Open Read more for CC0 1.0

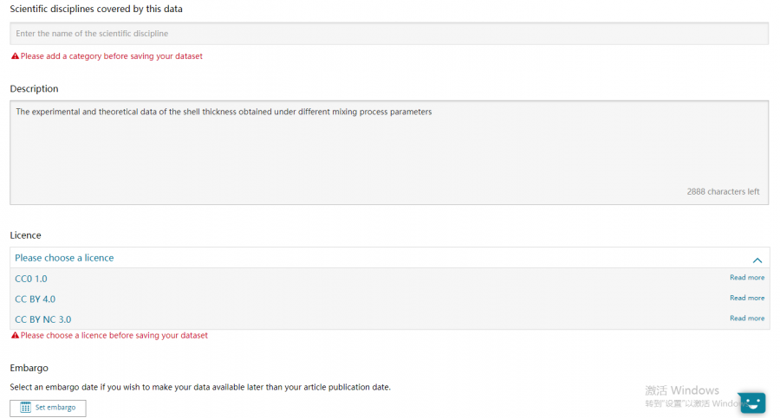click(x=747, y=278)
